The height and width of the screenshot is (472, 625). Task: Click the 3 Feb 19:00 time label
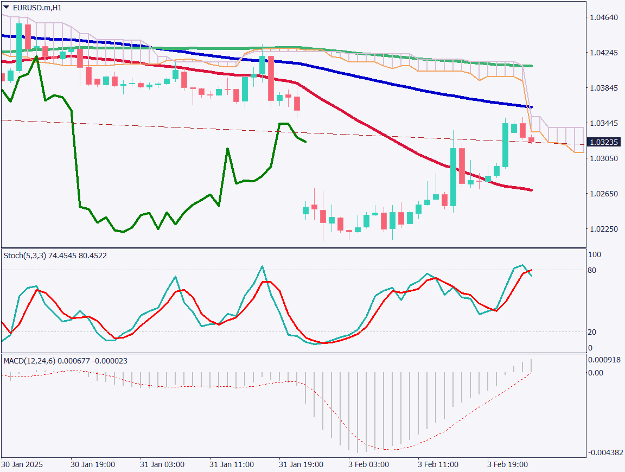pyautogui.click(x=508, y=465)
